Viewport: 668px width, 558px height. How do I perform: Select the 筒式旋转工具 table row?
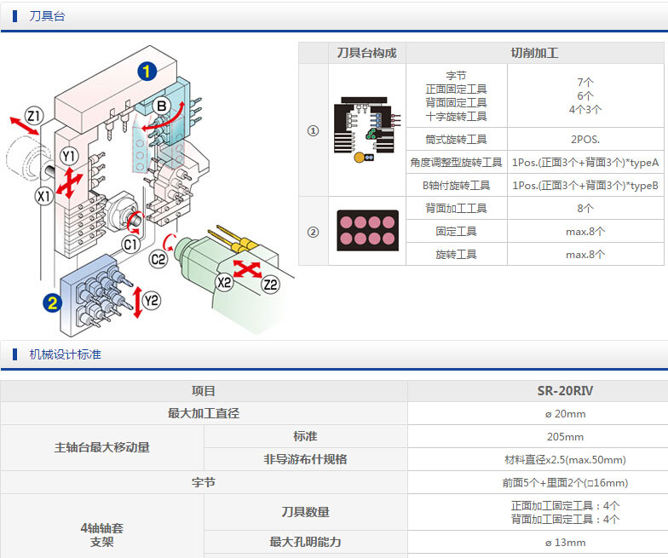coord(456,139)
